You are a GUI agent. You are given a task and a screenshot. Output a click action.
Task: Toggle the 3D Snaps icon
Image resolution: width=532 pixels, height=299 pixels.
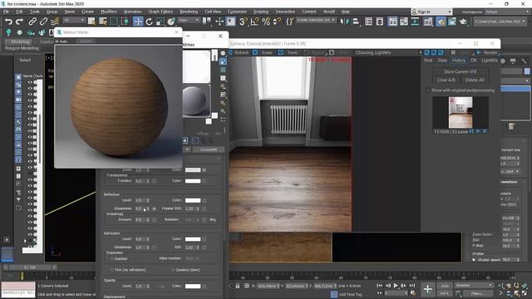pos(243,22)
